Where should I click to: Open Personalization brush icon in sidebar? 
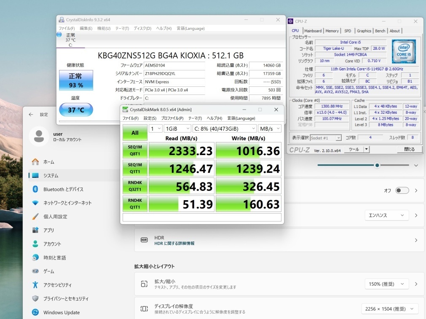click(35, 217)
